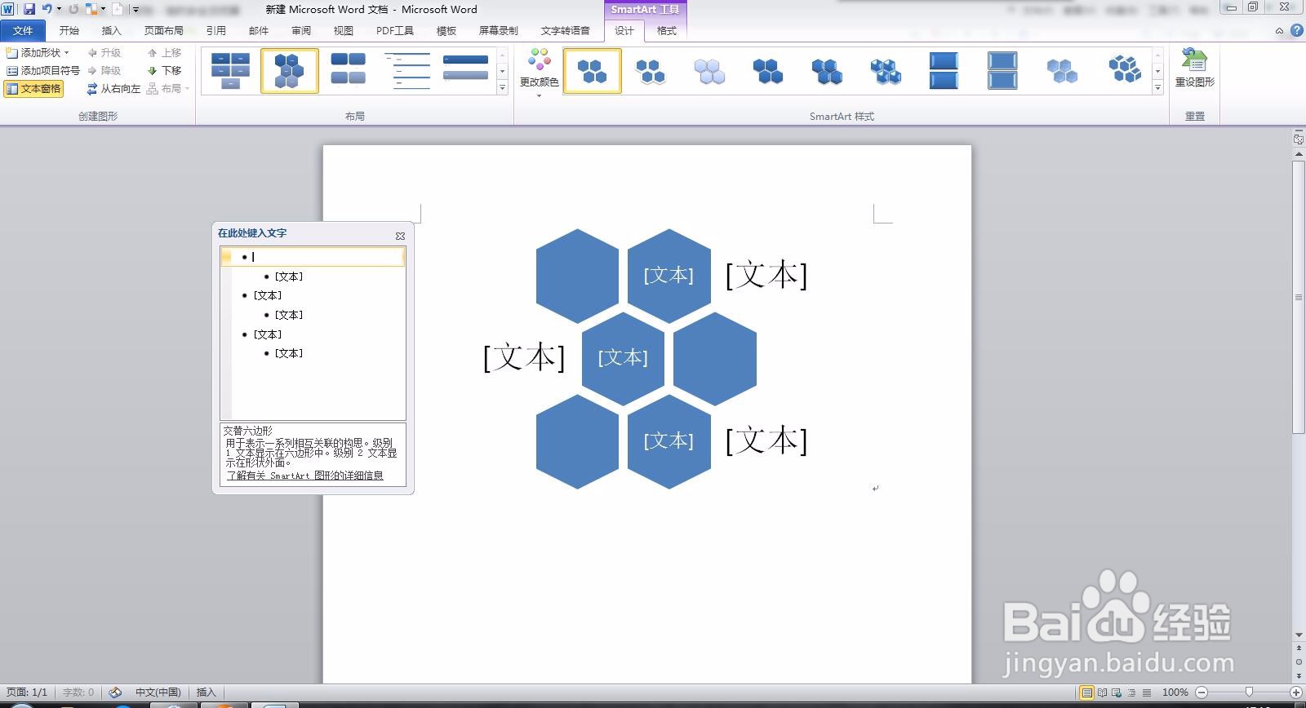The width and height of the screenshot is (1306, 708).
Task: Toggle the 文本窗格 text pane button
Action: 33,89
